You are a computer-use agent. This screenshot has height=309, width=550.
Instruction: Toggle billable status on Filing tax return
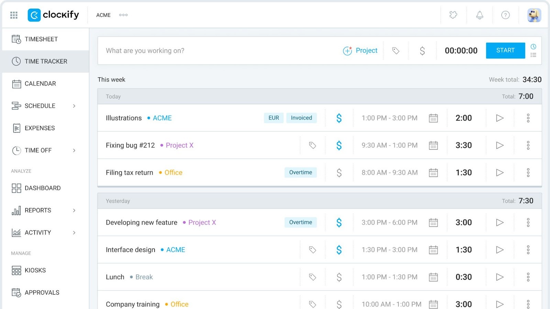(x=339, y=172)
